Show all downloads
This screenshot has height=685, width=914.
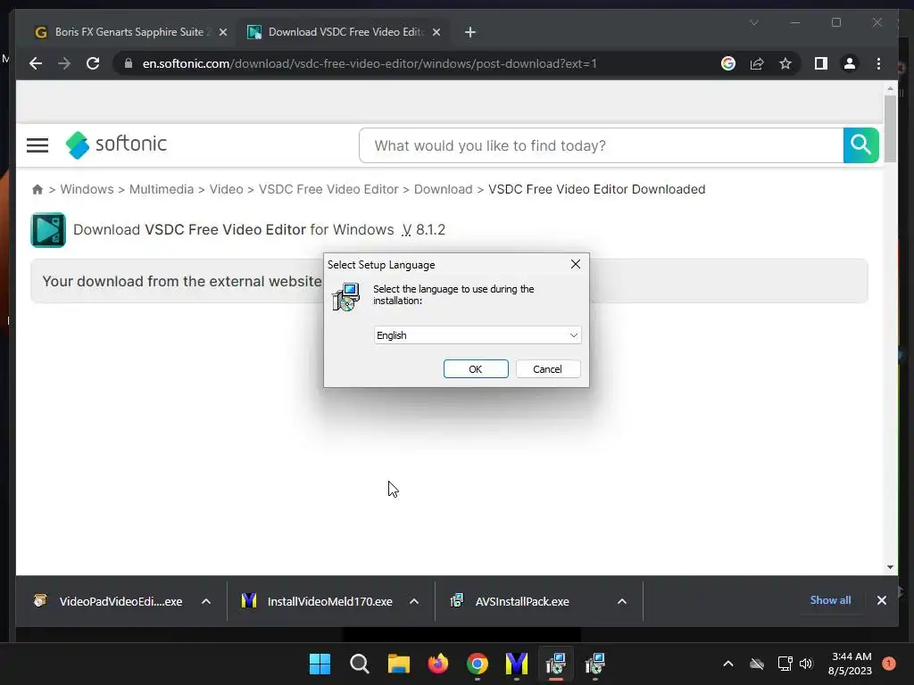(x=830, y=600)
